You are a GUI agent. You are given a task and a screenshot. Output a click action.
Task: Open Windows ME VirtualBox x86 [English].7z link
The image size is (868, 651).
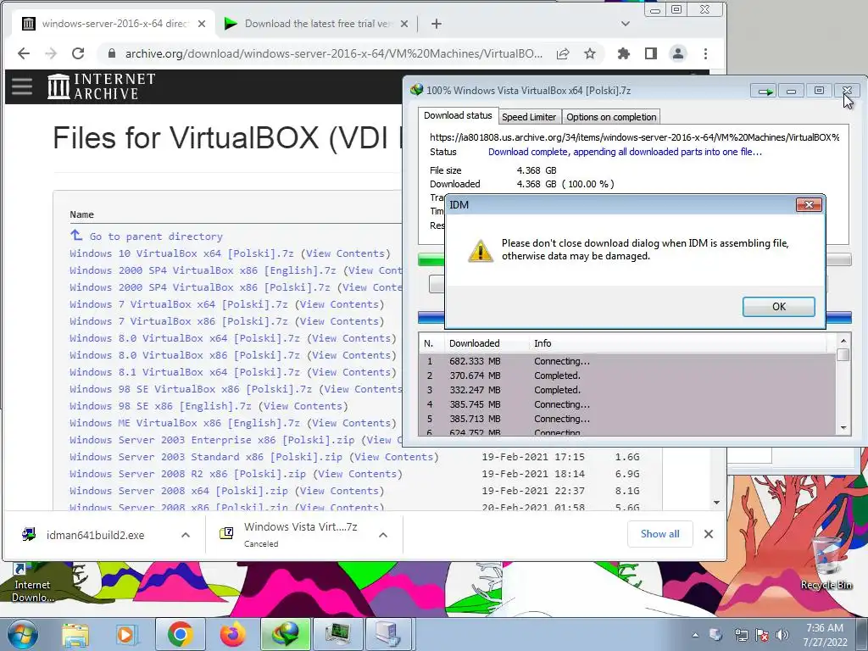point(185,423)
